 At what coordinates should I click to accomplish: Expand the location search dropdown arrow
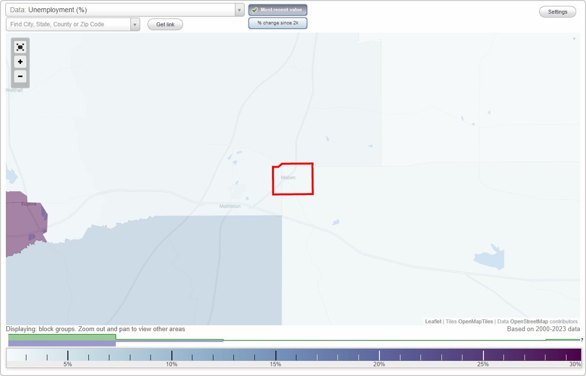135,24
